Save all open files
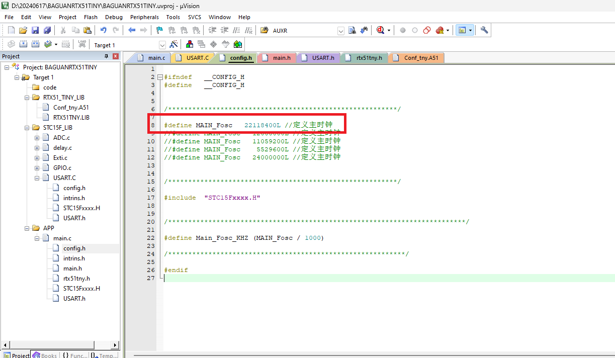This screenshot has height=358, width=615. tap(47, 30)
